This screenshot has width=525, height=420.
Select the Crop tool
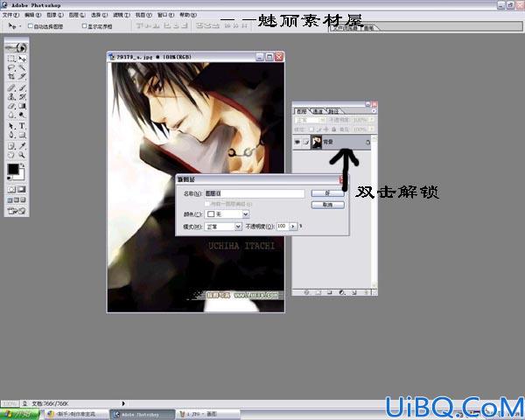click(x=11, y=76)
